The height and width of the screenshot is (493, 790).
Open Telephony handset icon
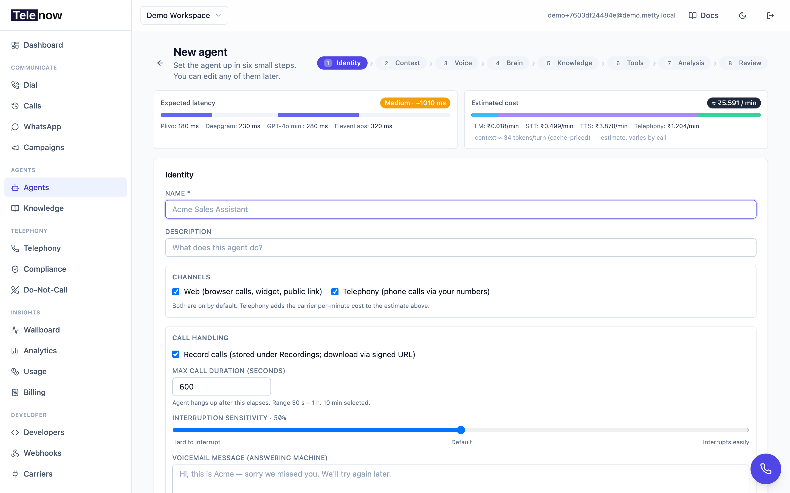pos(15,248)
